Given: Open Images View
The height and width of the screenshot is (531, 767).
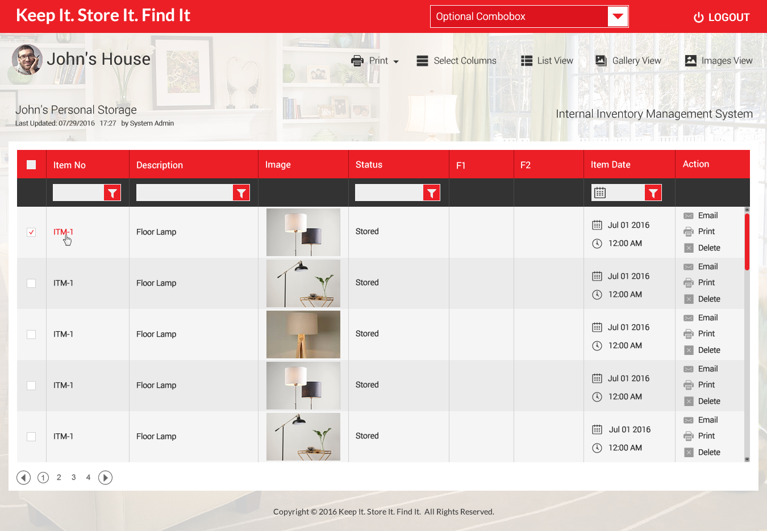Looking at the screenshot, I should [x=719, y=60].
